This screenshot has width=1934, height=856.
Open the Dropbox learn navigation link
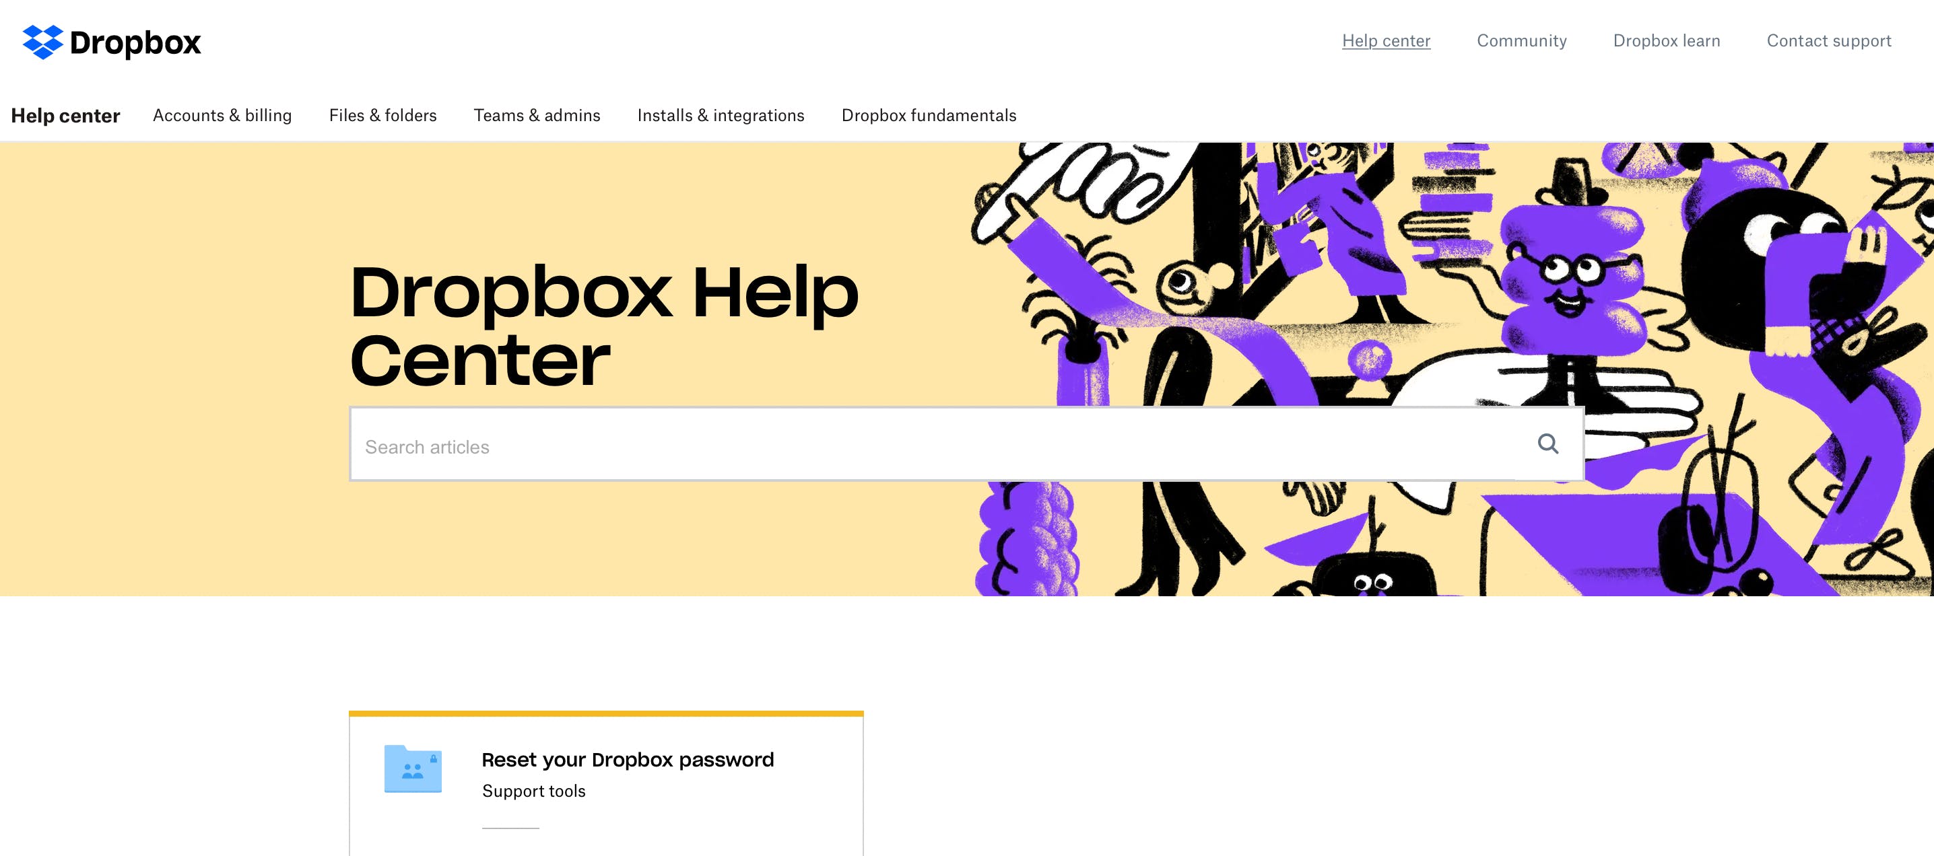(1667, 40)
